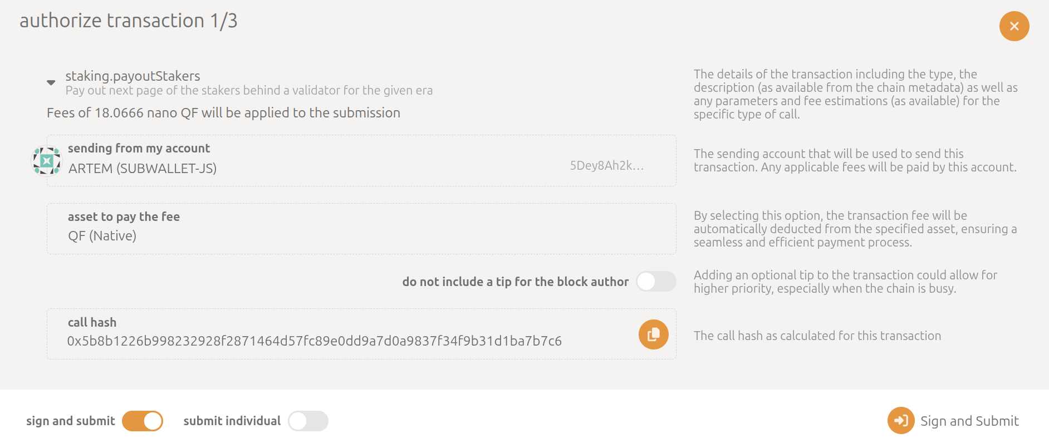Screen dimensions: 1049x448
Task: Click the orange close icon of the dialog
Action: 1014,26
